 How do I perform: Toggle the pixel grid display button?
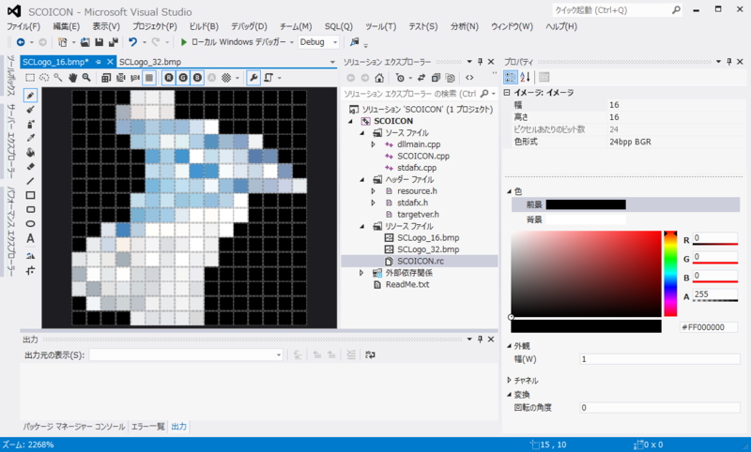[149, 78]
